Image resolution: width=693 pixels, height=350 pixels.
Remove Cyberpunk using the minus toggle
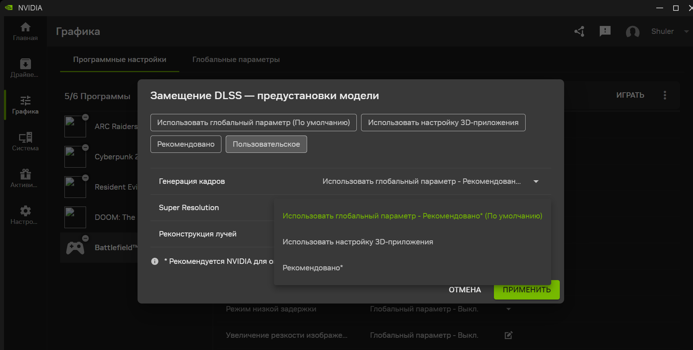point(85,147)
